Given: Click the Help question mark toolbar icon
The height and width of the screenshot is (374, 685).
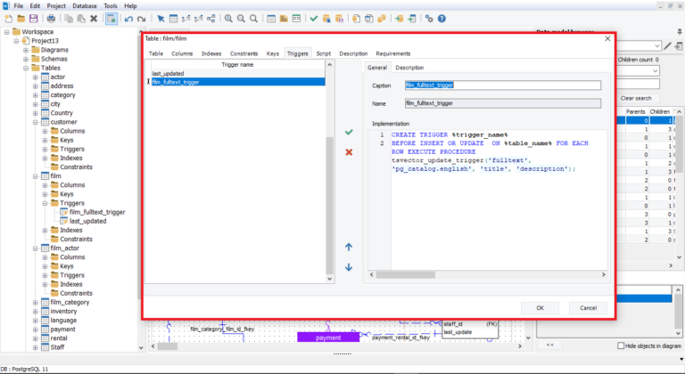Looking at the screenshot, I should (442, 18).
